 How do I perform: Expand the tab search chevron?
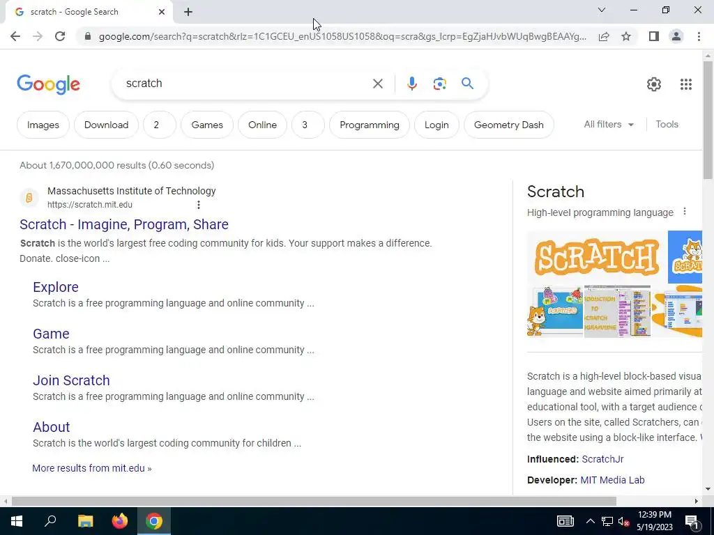click(x=602, y=10)
